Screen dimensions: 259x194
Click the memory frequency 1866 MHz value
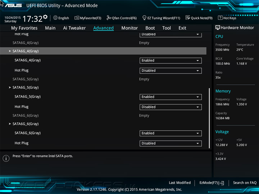click(x=222, y=104)
